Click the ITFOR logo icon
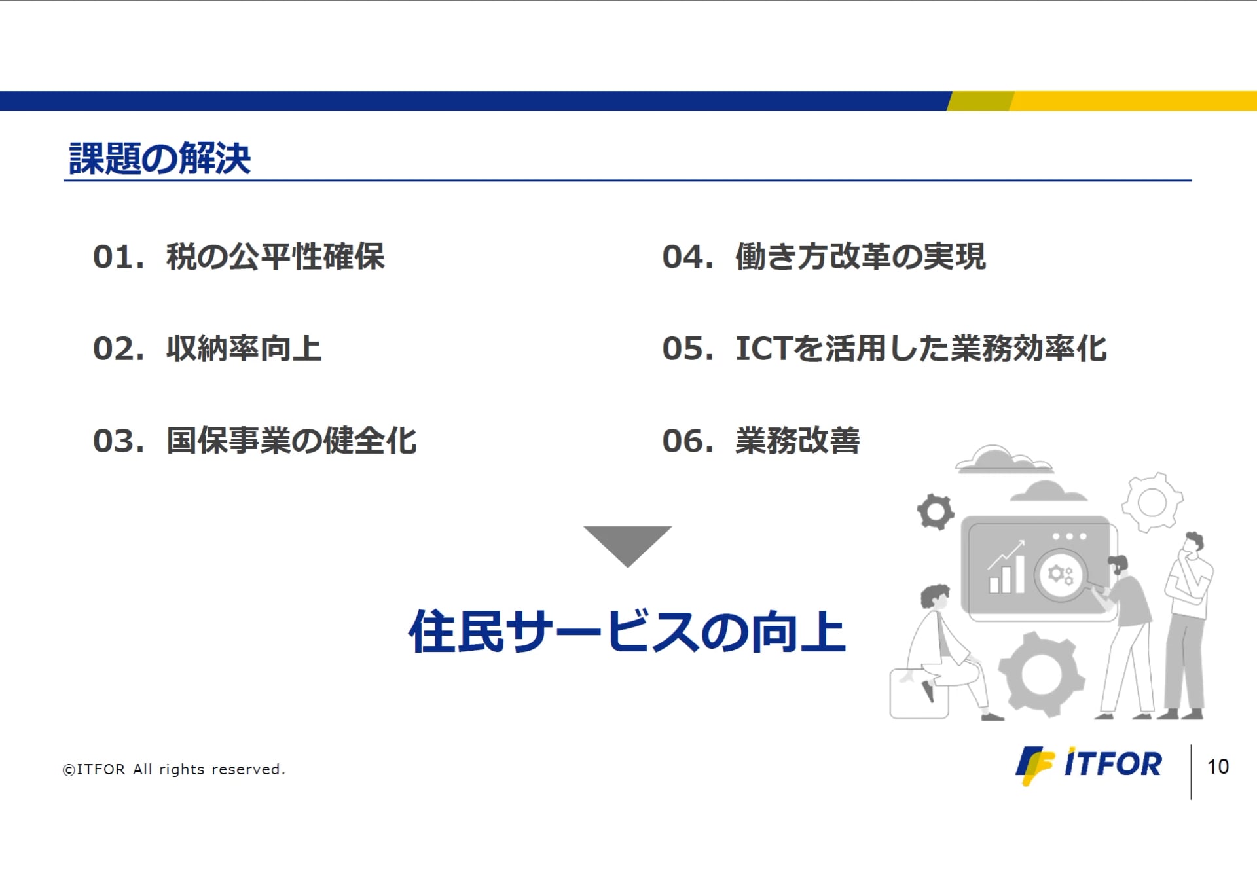The height and width of the screenshot is (887, 1257). (1034, 765)
